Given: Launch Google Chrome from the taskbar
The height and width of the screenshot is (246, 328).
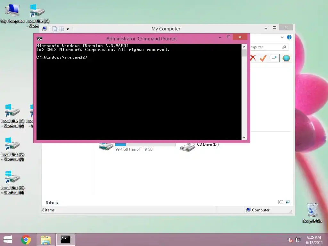Looking at the screenshot, I should (x=26, y=240).
